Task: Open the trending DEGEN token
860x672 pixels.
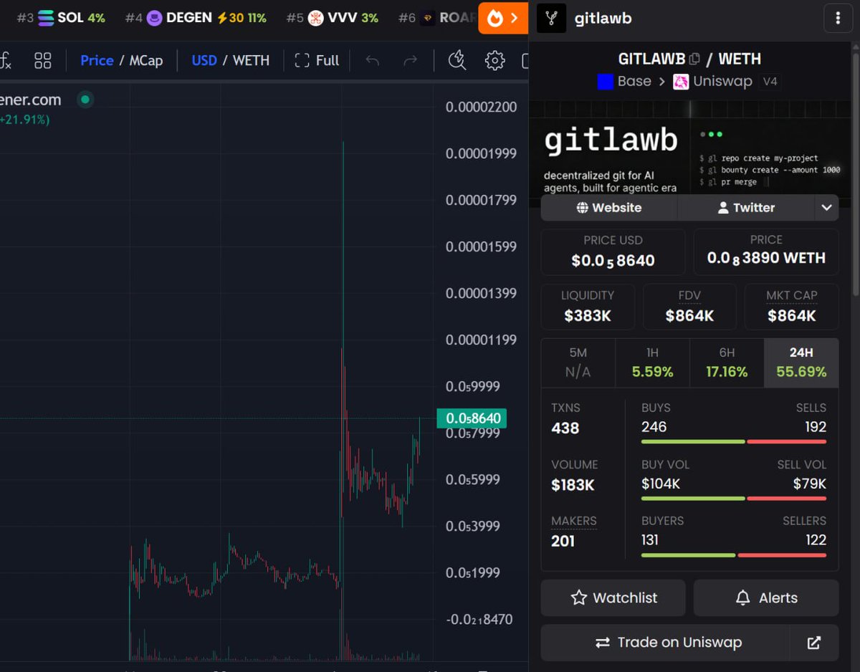Action: (195, 18)
